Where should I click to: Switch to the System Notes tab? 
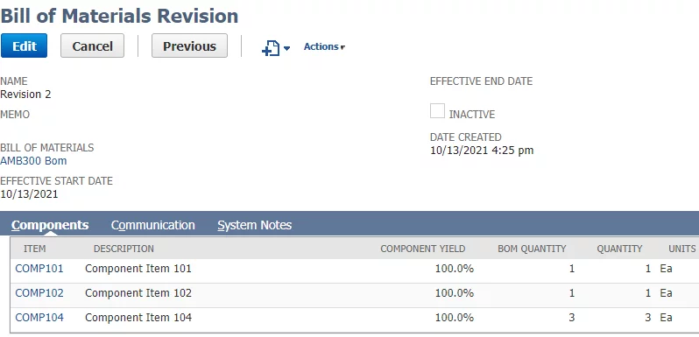tap(255, 225)
